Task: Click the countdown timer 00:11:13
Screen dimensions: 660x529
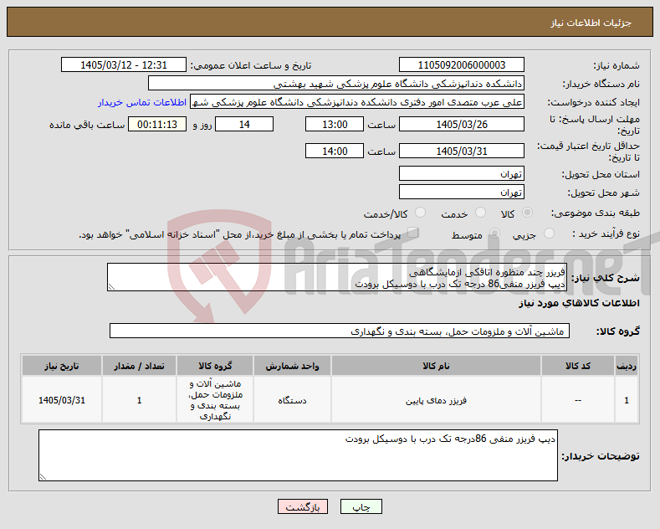Action: (157, 124)
